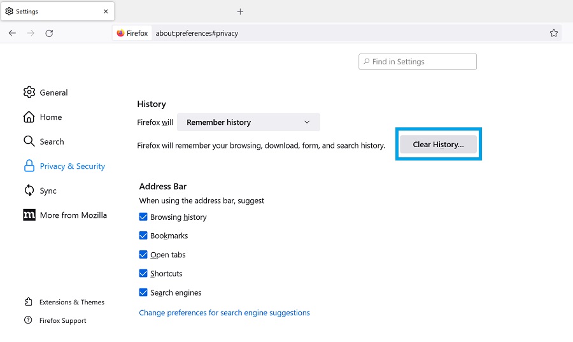Disable the Open tabs checkbox

[x=143, y=255]
